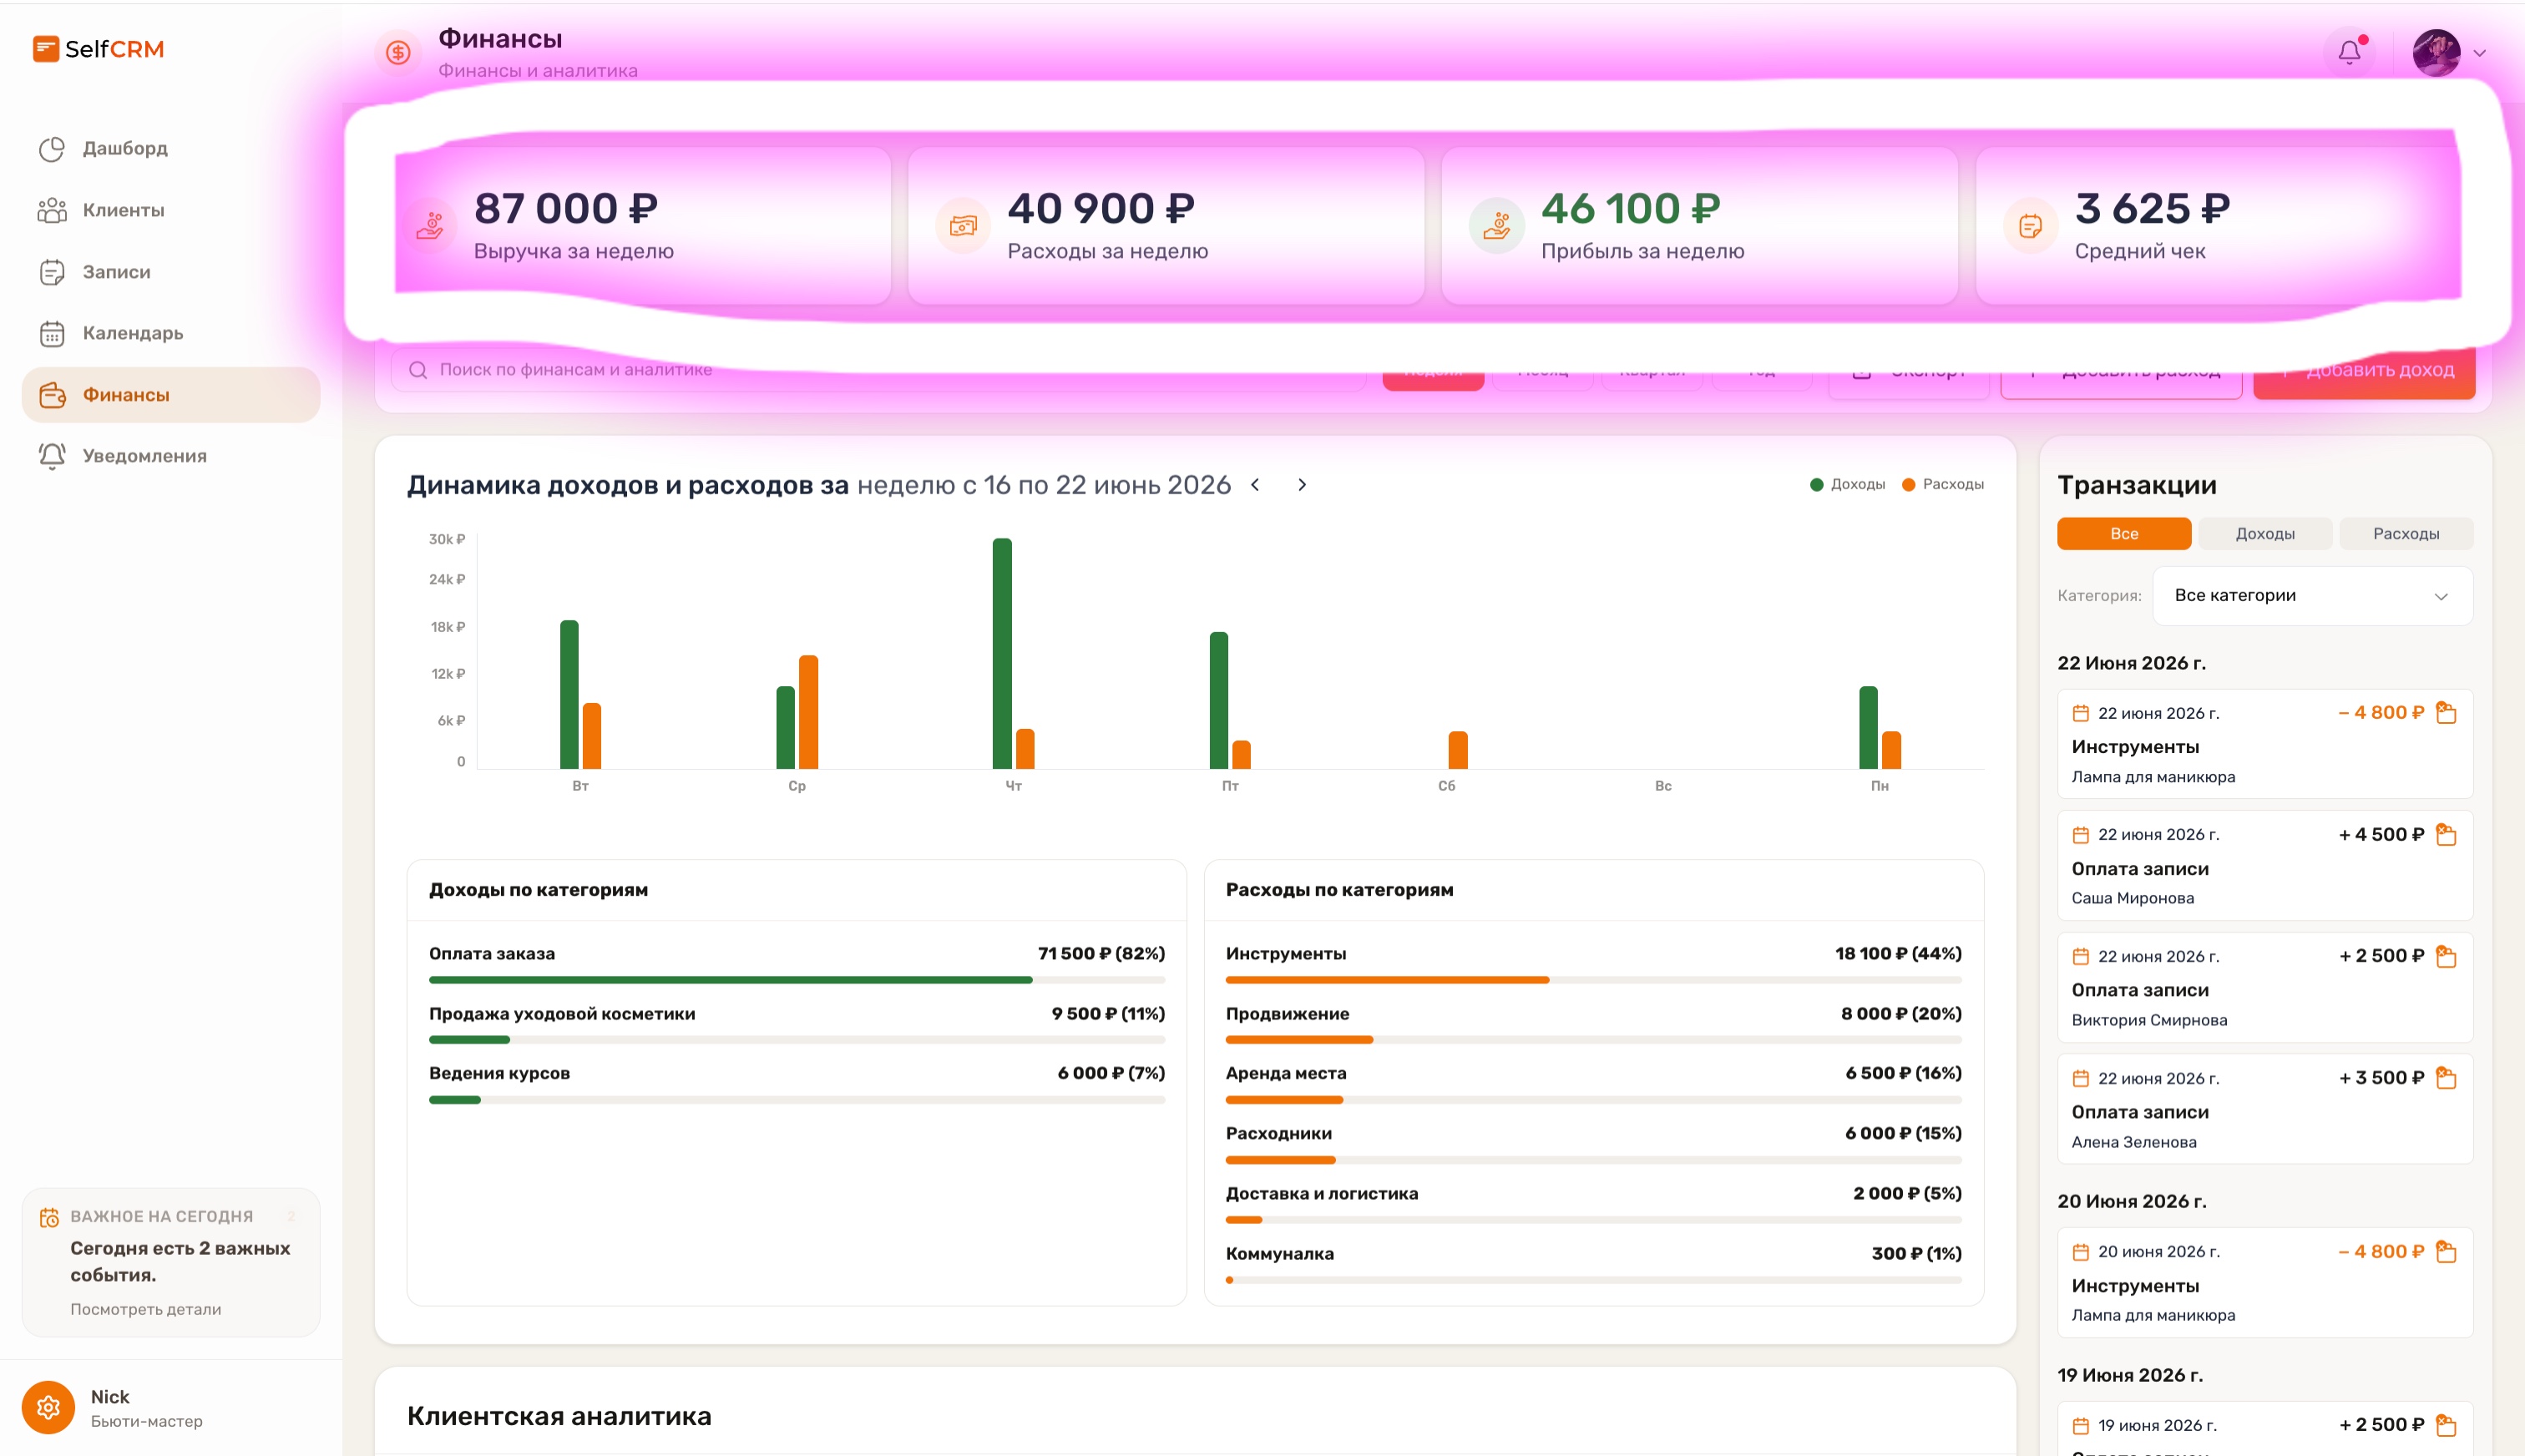Click the calendar icon beside Важное на сегодня
The height and width of the screenshot is (1456, 2525).
point(49,1217)
